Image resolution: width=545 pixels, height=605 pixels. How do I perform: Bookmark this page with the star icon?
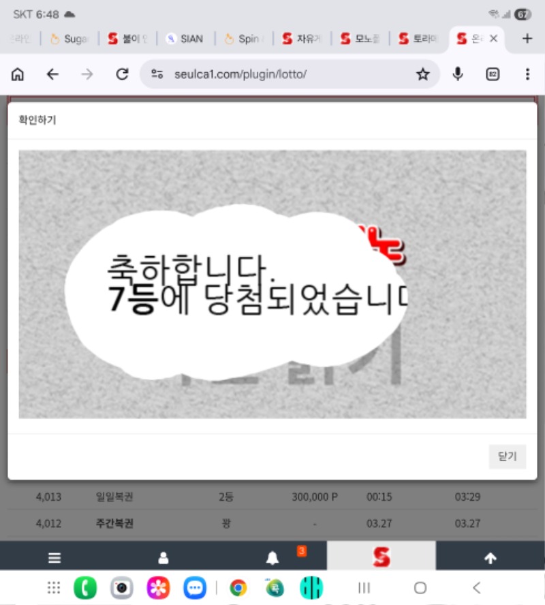(x=423, y=74)
